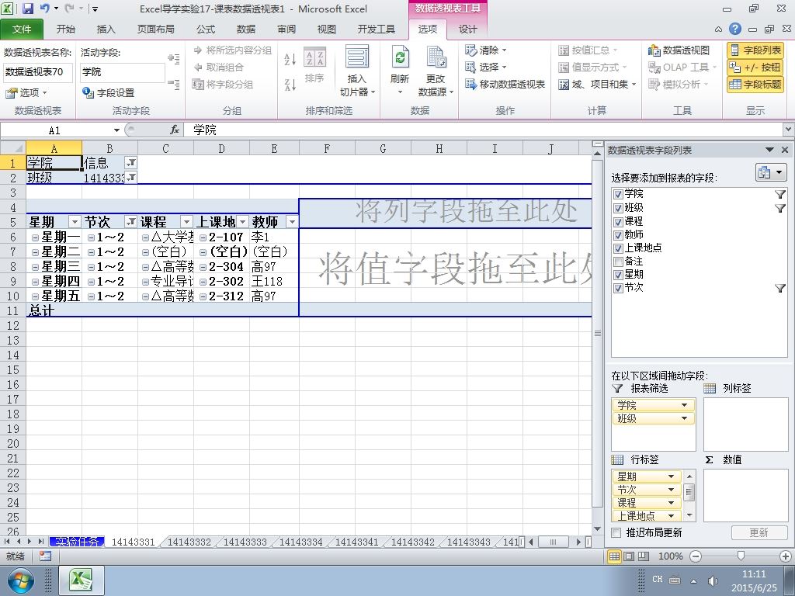Viewport: 795px width, 596px height.
Task: Click the zoom slider handle
Action: 741,556
